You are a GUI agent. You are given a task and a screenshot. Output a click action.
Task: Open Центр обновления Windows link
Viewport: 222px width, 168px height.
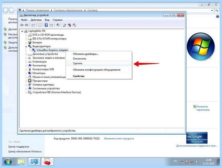(25, 151)
